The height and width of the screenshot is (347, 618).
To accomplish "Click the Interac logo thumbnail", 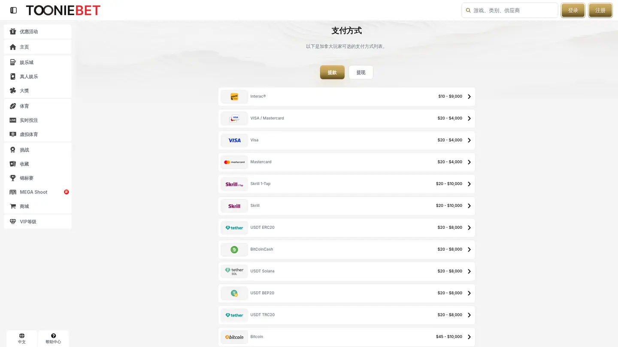I will tap(234, 97).
